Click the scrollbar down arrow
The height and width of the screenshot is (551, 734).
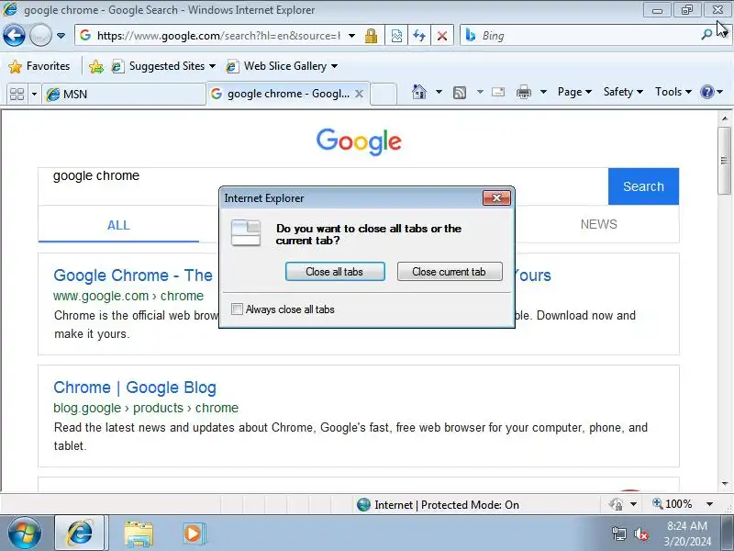click(x=725, y=484)
